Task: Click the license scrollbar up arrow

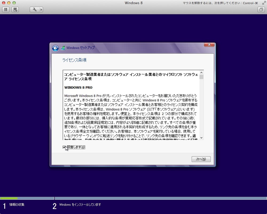Action: (201, 73)
